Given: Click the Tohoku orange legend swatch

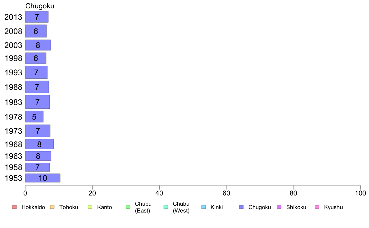Looking at the screenshot, I should point(52,207).
